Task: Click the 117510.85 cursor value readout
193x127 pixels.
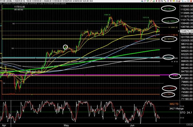Action: pyautogui.click(x=19, y=7)
